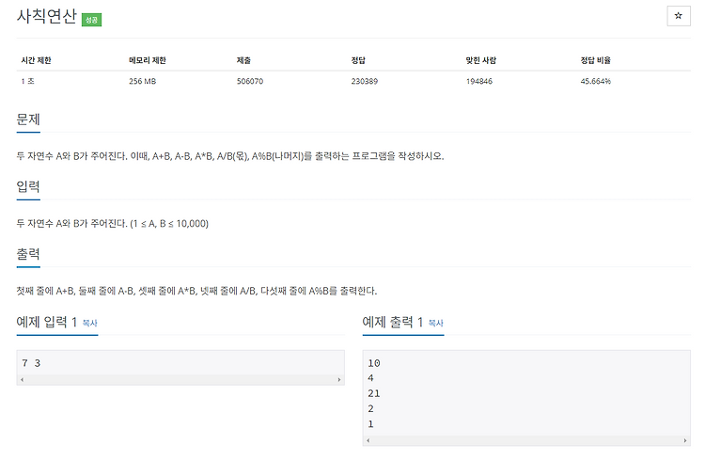Click left arrow of sample input scrollbar
The image size is (705, 461).
(22, 379)
